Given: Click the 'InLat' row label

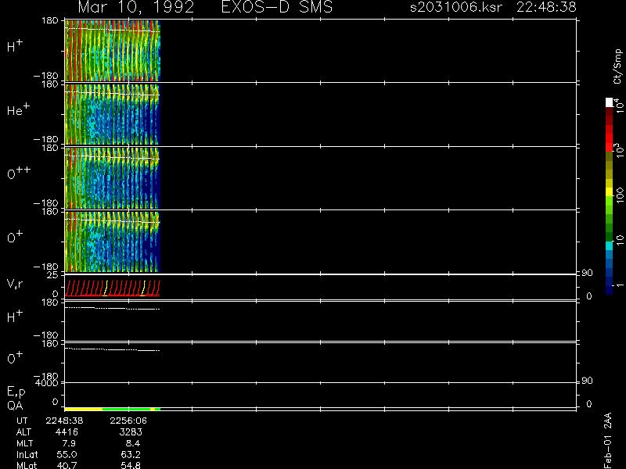Looking at the screenshot, I should pyautogui.click(x=27, y=454).
